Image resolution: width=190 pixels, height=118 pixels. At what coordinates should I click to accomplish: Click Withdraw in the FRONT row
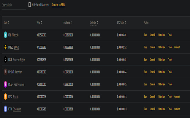coord(161,72)
